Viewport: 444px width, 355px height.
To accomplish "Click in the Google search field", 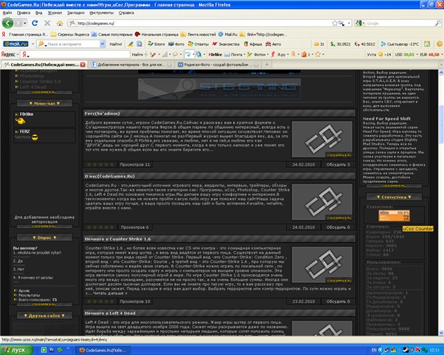I will [400, 23].
